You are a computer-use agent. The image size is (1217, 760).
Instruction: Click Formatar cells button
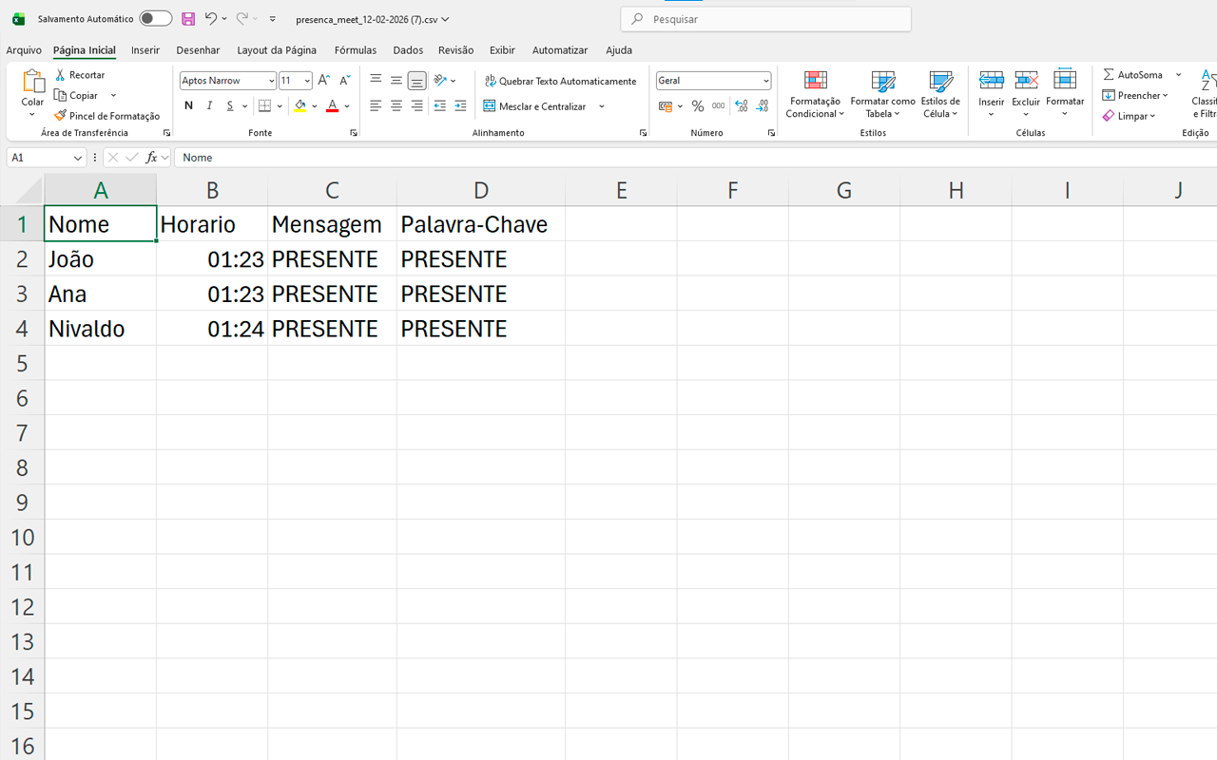pyautogui.click(x=1065, y=94)
